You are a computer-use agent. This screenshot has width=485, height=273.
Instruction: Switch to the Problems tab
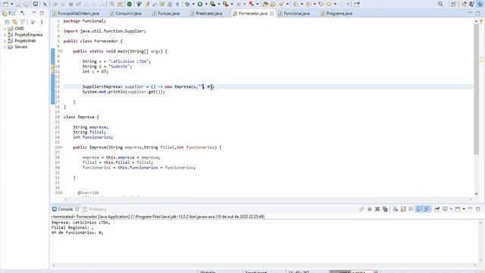(95, 209)
